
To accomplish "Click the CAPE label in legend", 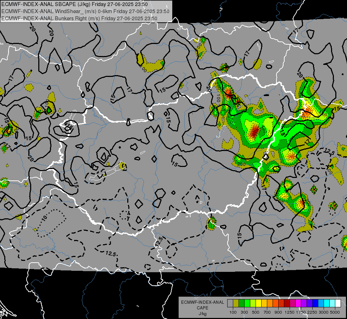I will [x=202, y=308].
